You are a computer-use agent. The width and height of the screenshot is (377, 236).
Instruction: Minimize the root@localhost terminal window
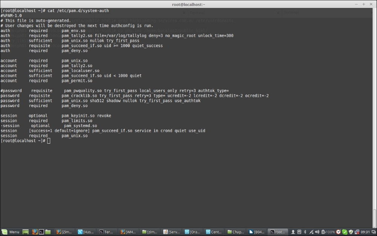click(x=356, y=4)
